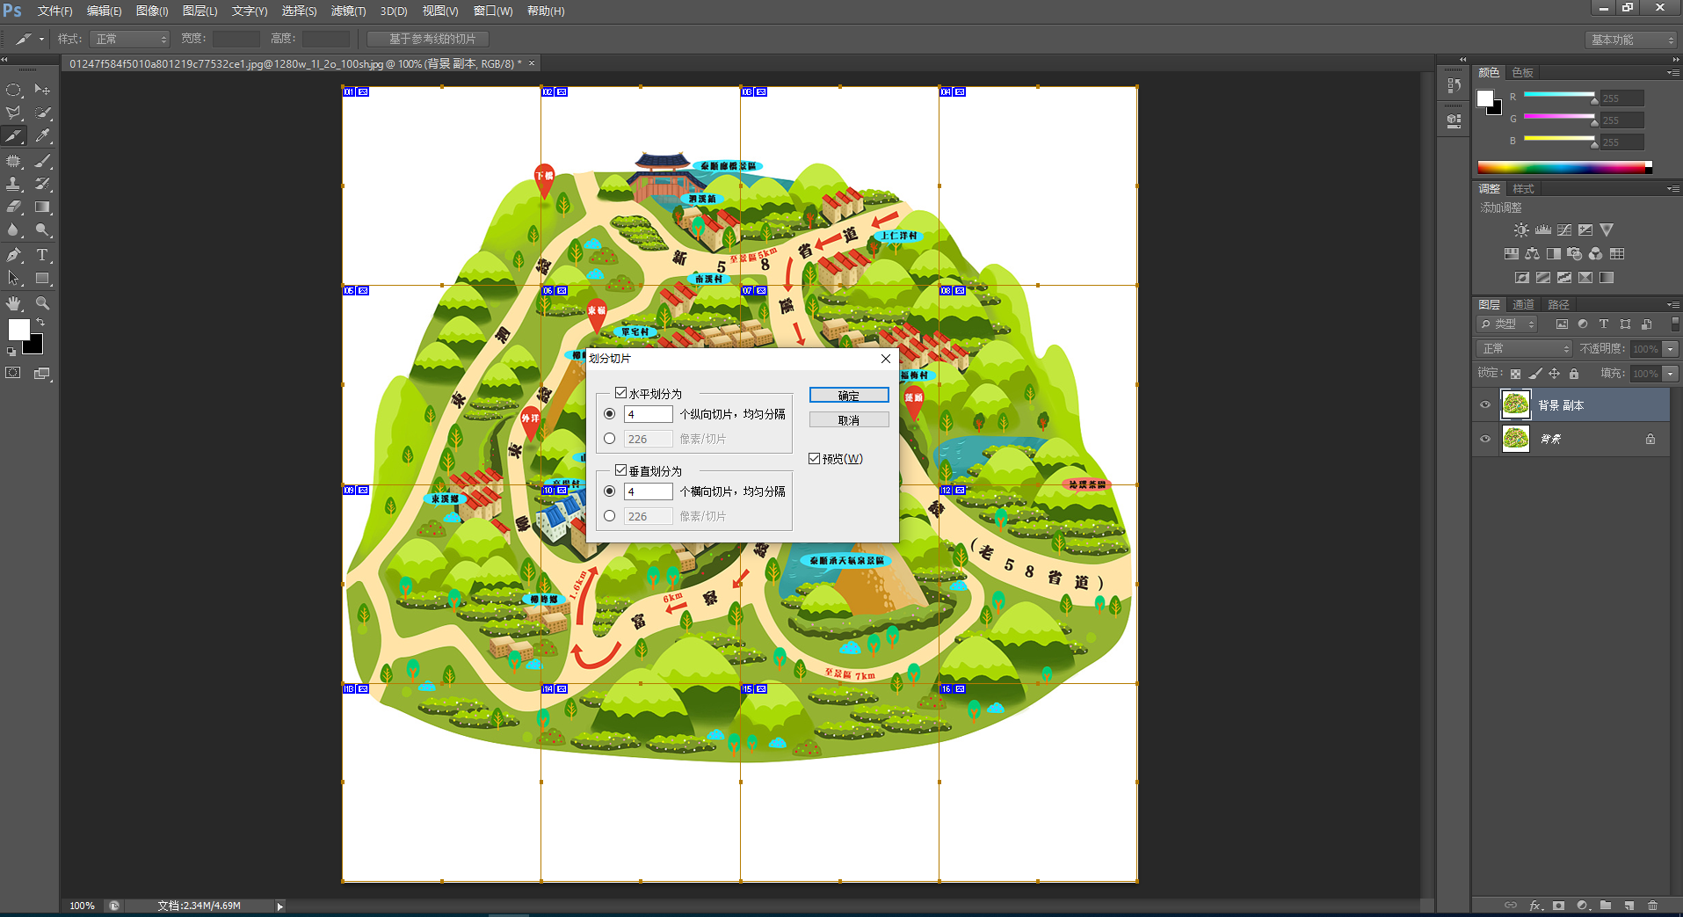Switch to the 通道 channels tab
This screenshot has height=917, width=1683.
(x=1523, y=304)
